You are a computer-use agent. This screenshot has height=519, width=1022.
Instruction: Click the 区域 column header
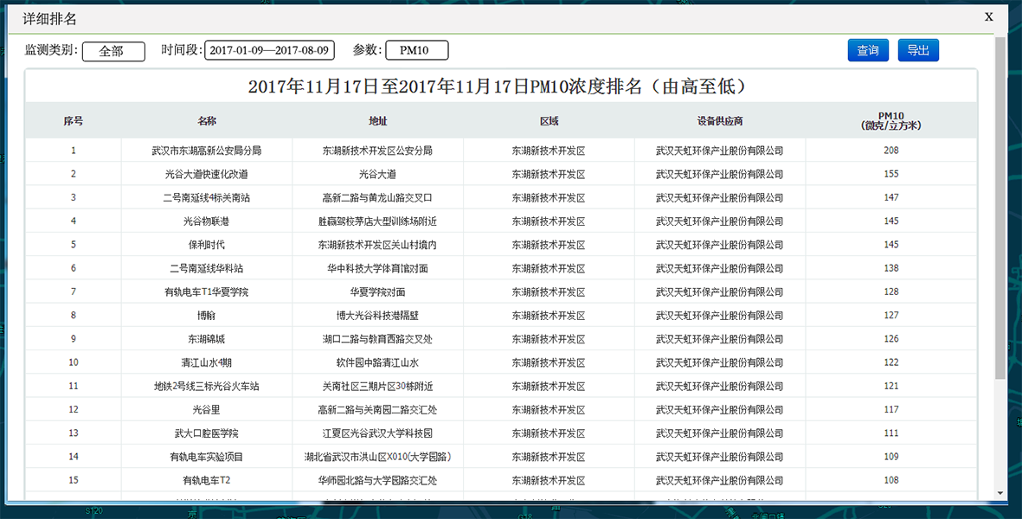[x=549, y=121]
